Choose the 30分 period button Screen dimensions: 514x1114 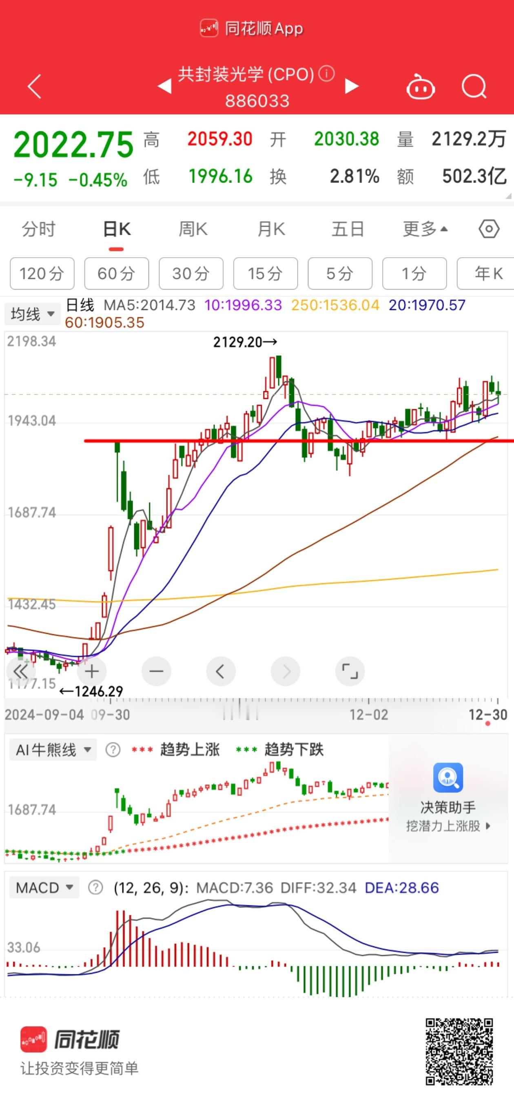click(x=191, y=273)
